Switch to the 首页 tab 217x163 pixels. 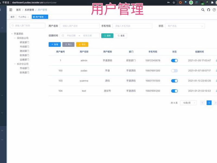click(12, 17)
